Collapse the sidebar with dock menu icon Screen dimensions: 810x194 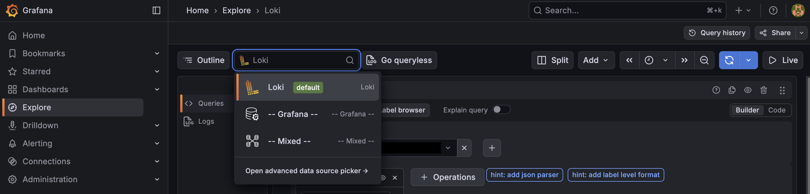[156, 10]
